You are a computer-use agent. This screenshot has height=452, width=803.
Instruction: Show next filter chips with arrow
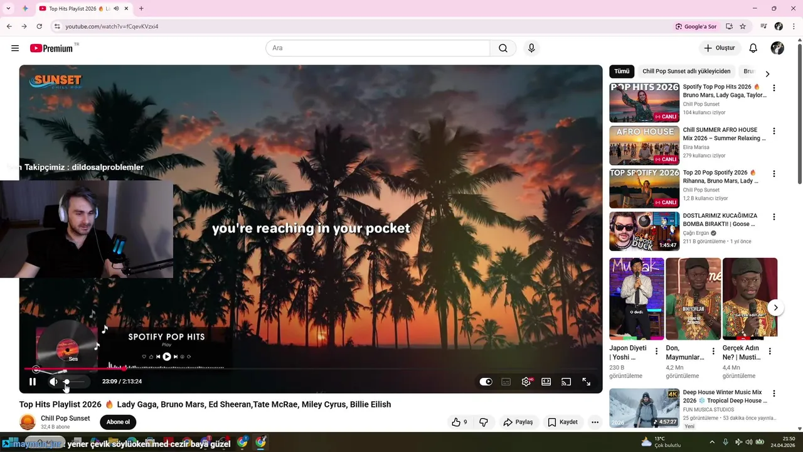pyautogui.click(x=767, y=73)
